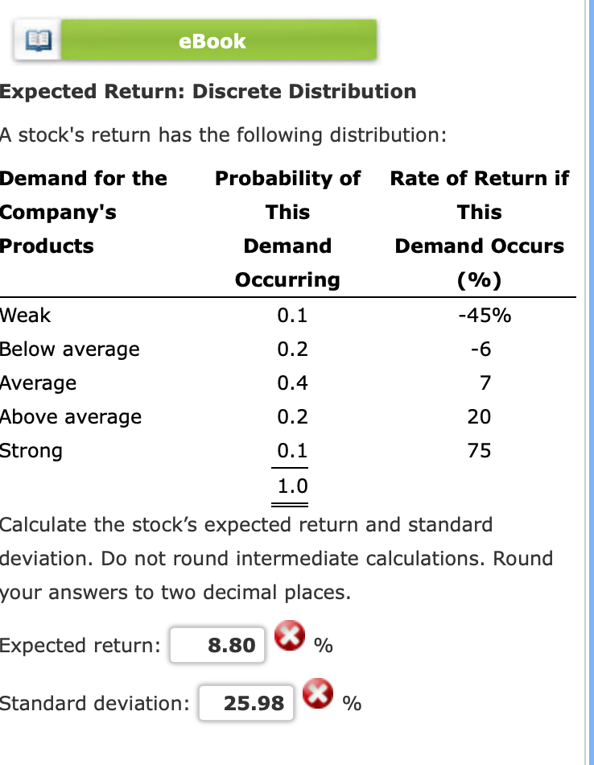Select the Standard deviation input field

pos(246,703)
